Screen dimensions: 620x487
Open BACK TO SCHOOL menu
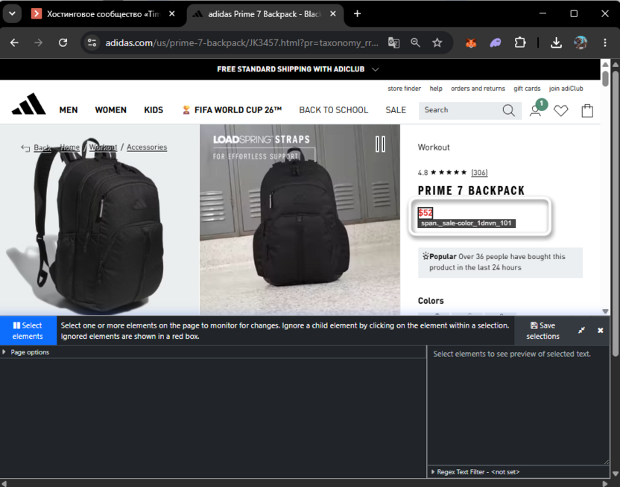[333, 110]
